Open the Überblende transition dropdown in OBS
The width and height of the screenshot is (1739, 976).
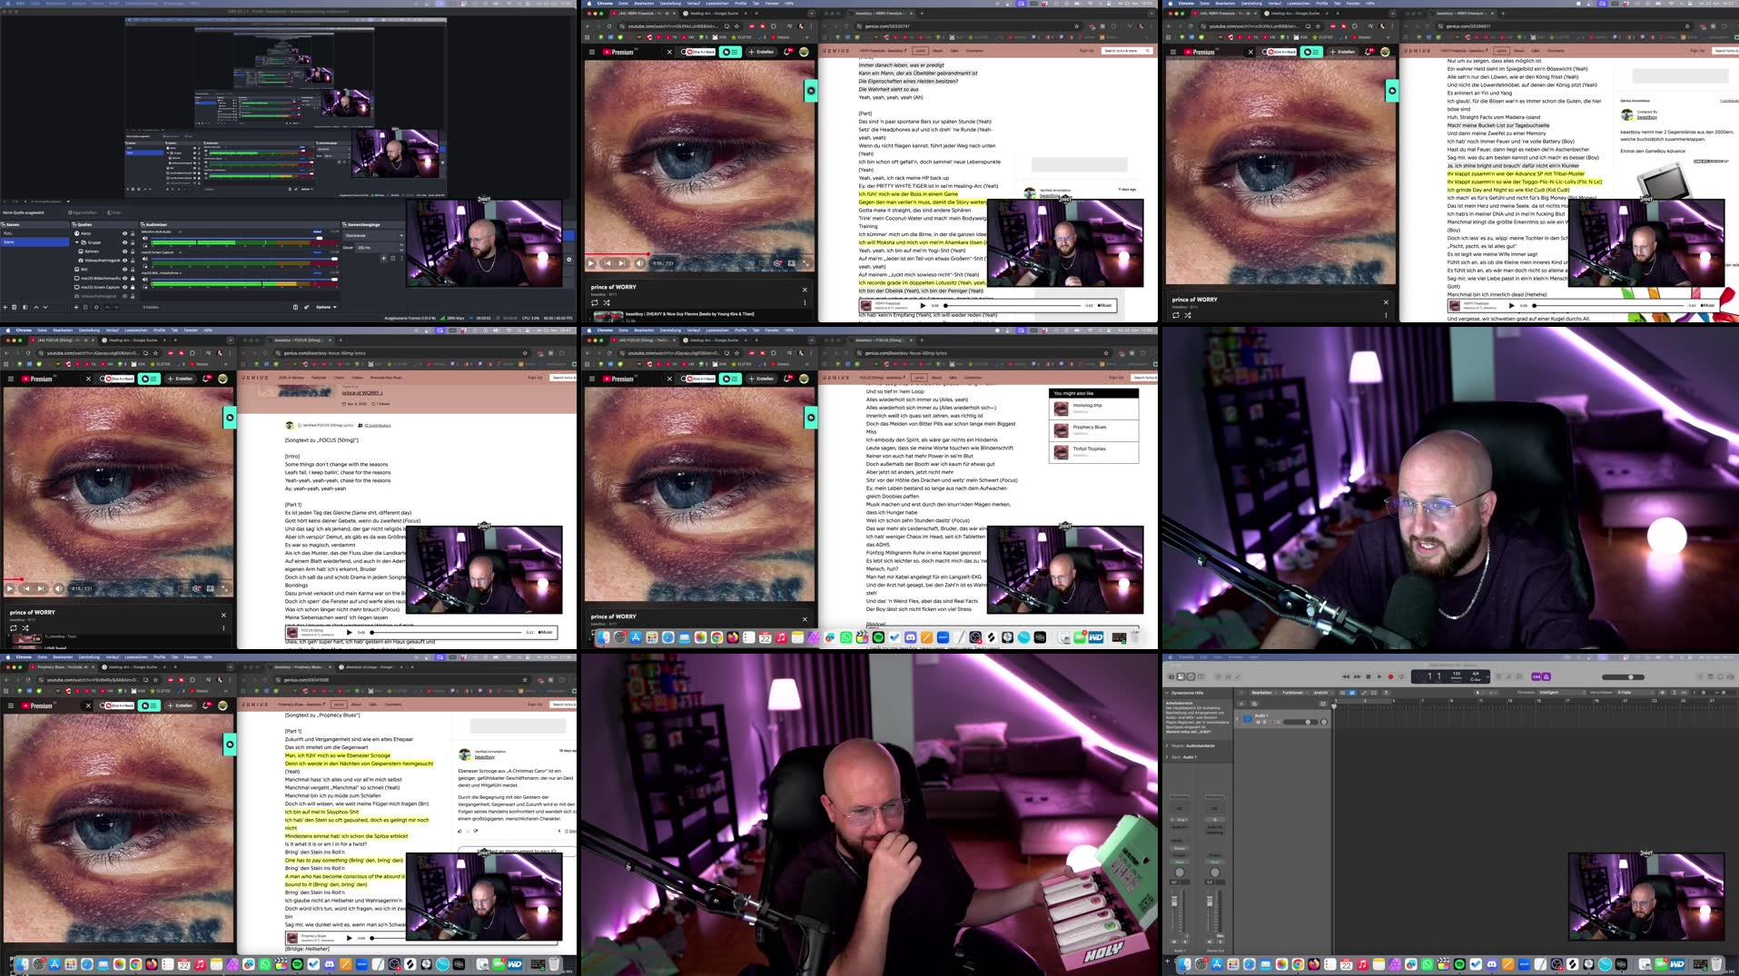click(x=372, y=235)
